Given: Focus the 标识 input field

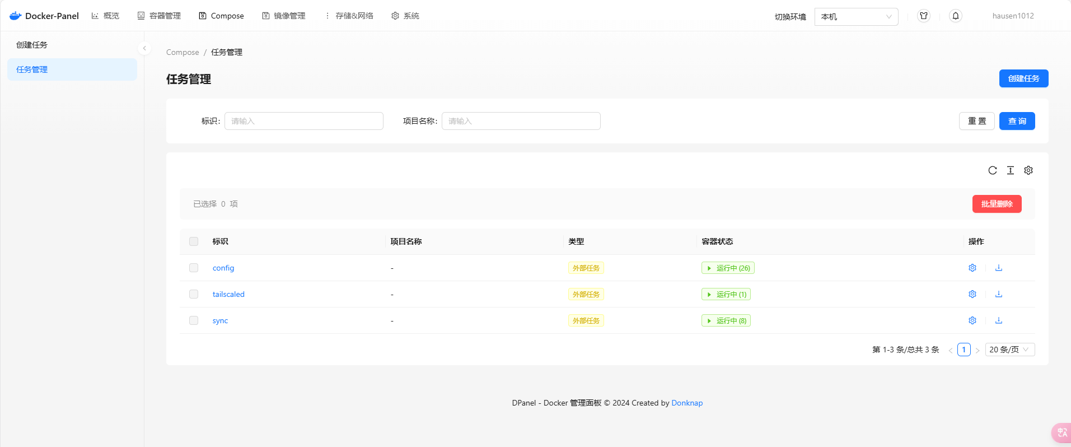Looking at the screenshot, I should (x=304, y=121).
